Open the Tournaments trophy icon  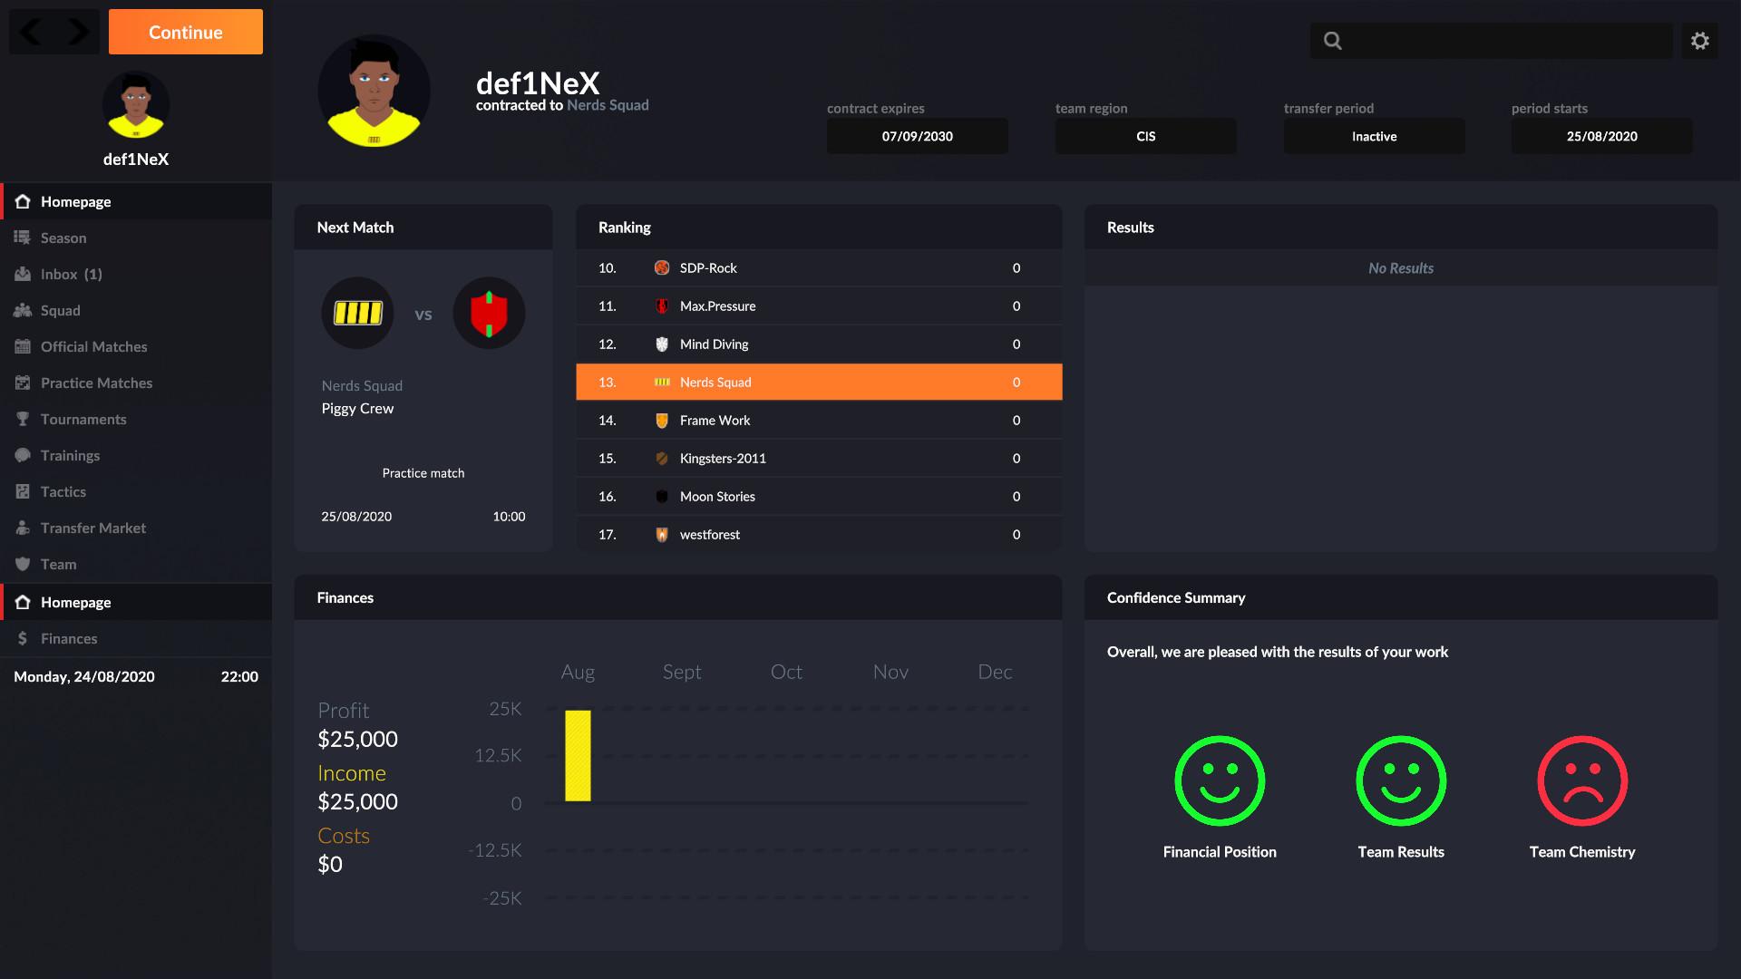tap(22, 419)
